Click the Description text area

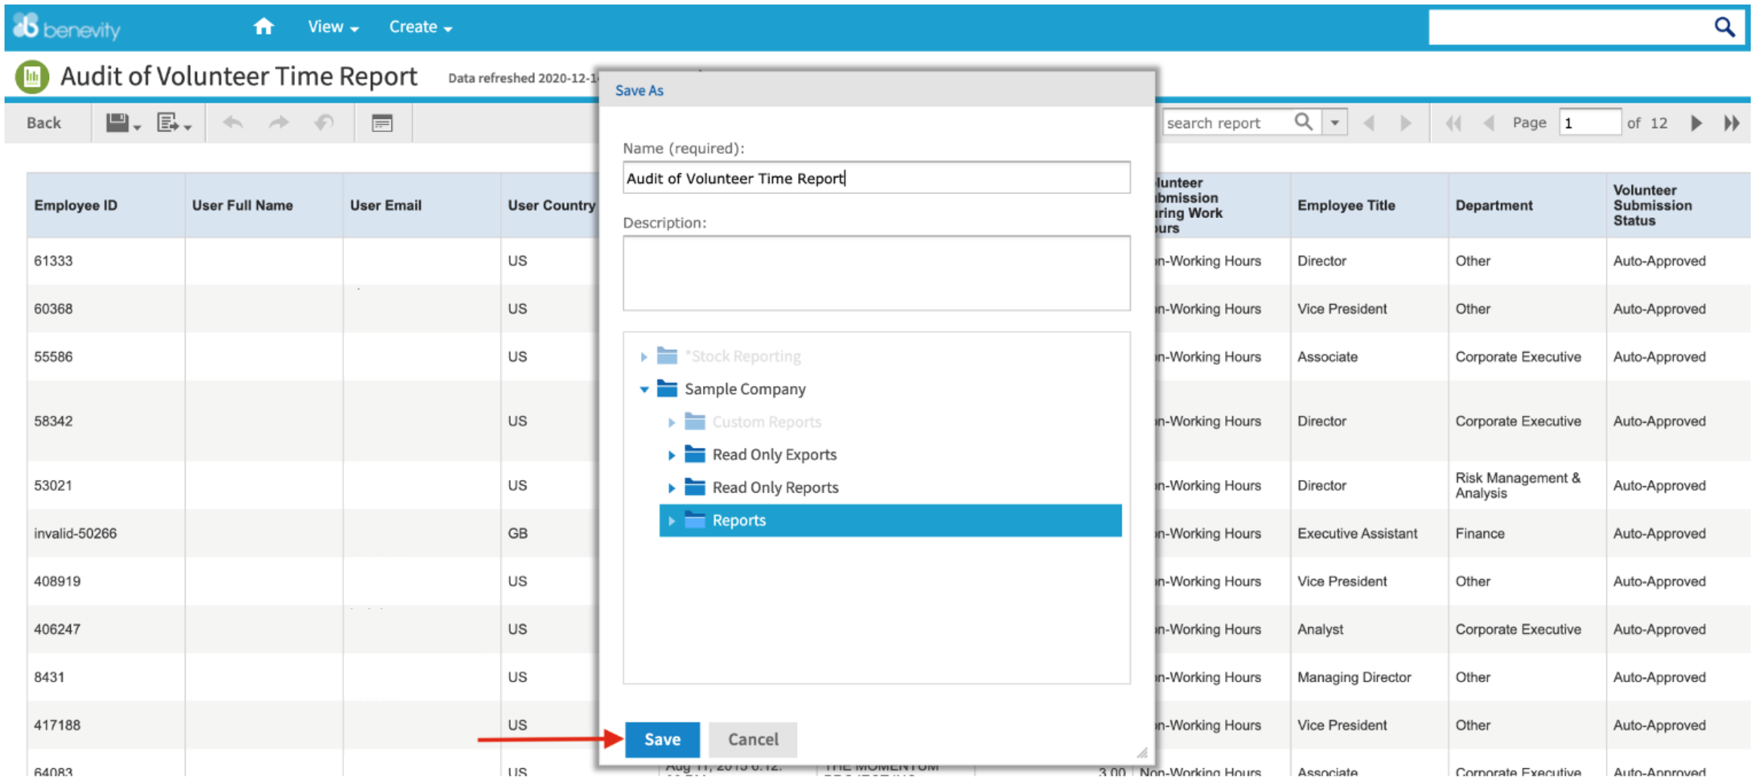(876, 273)
